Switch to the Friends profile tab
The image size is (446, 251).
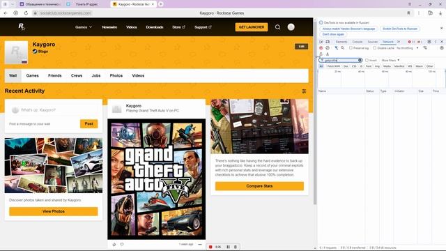coord(55,76)
